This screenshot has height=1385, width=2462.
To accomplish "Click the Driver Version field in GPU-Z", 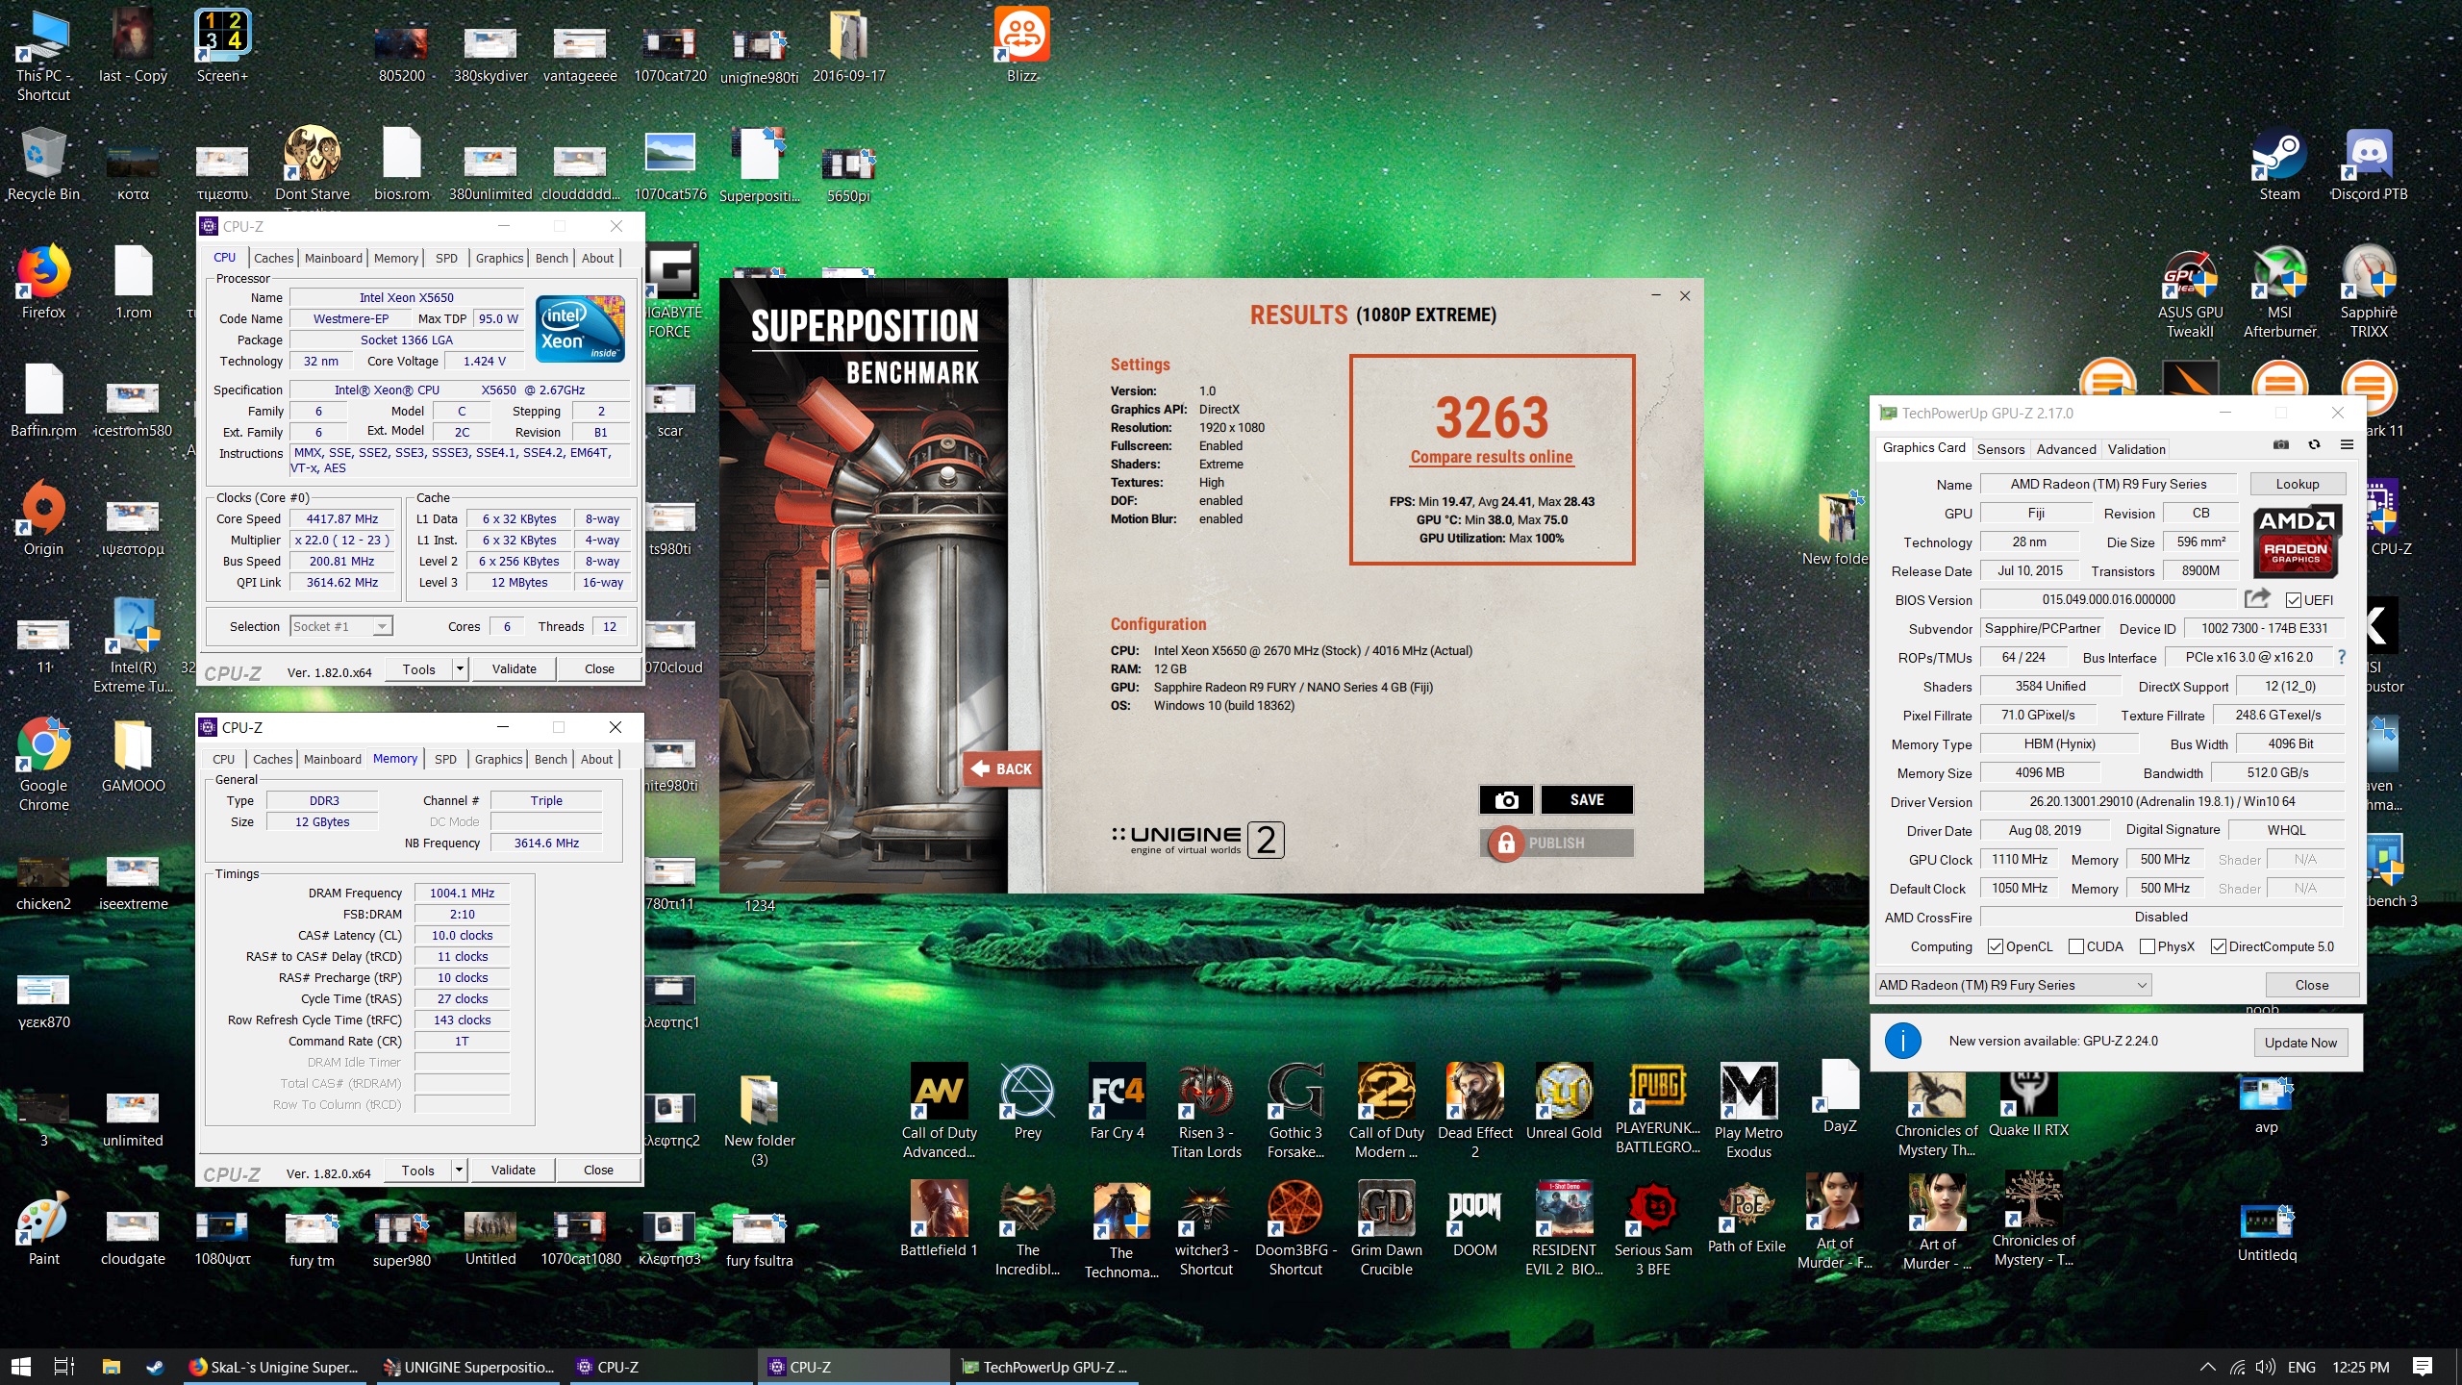I will point(2162,801).
